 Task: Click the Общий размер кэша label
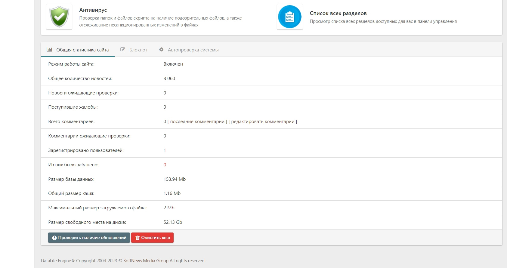[x=71, y=193]
